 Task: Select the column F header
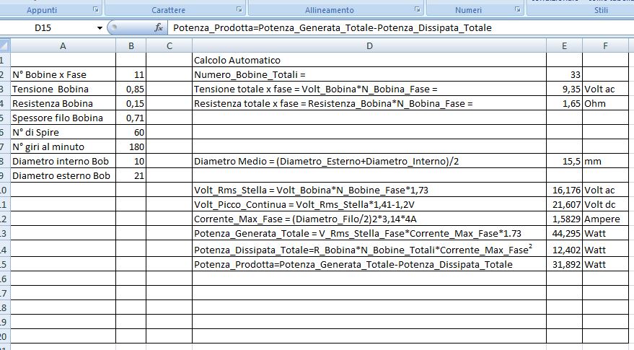(606, 46)
